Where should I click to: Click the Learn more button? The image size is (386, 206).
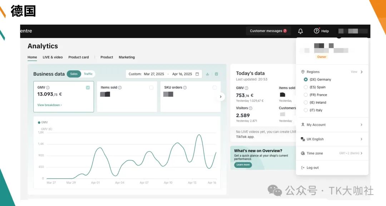[243, 165]
